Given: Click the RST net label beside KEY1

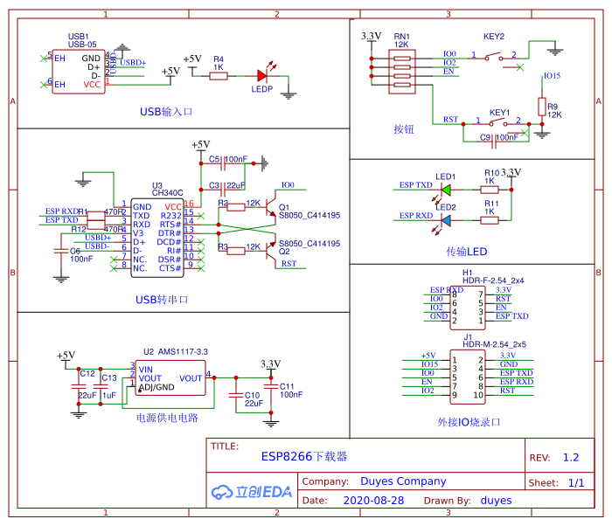Looking at the screenshot, I should pos(450,120).
